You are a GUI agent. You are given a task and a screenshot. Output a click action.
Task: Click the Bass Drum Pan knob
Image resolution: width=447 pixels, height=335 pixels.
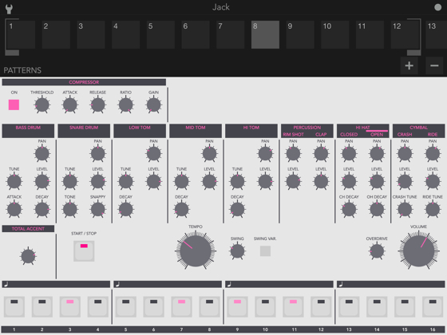coord(42,153)
